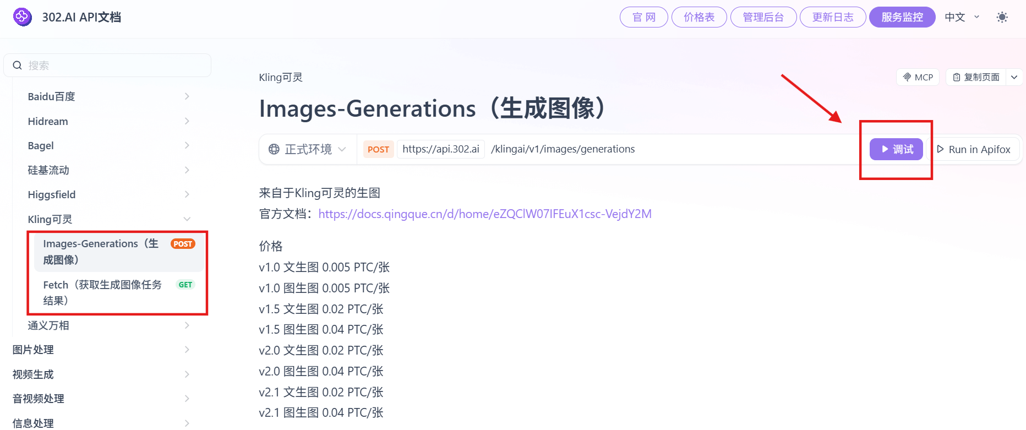Click the https://api.302.ai base URL

[441, 149]
